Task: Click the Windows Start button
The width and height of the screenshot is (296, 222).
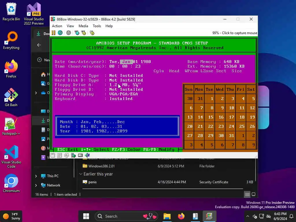Action: pyautogui.click(x=86, y=216)
